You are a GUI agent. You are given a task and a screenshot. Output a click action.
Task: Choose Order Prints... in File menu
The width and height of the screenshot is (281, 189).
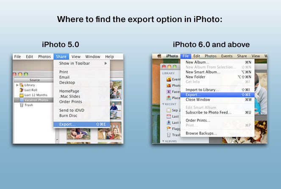217,120
